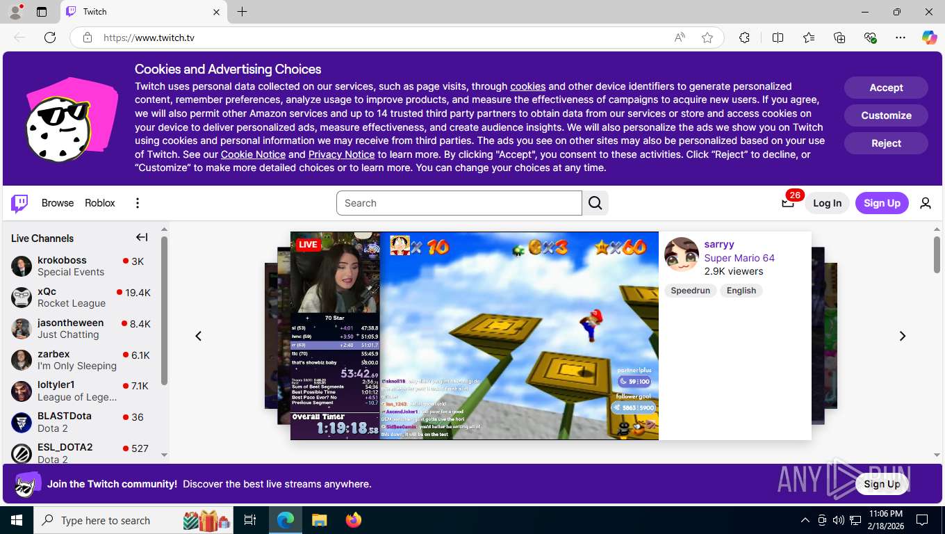
Task: Open the cookies link
Action: 527,86
